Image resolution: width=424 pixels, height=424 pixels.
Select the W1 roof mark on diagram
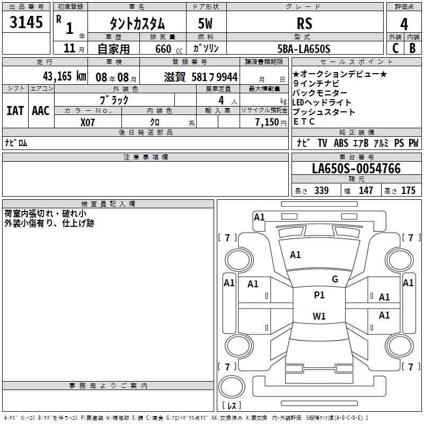(319, 316)
